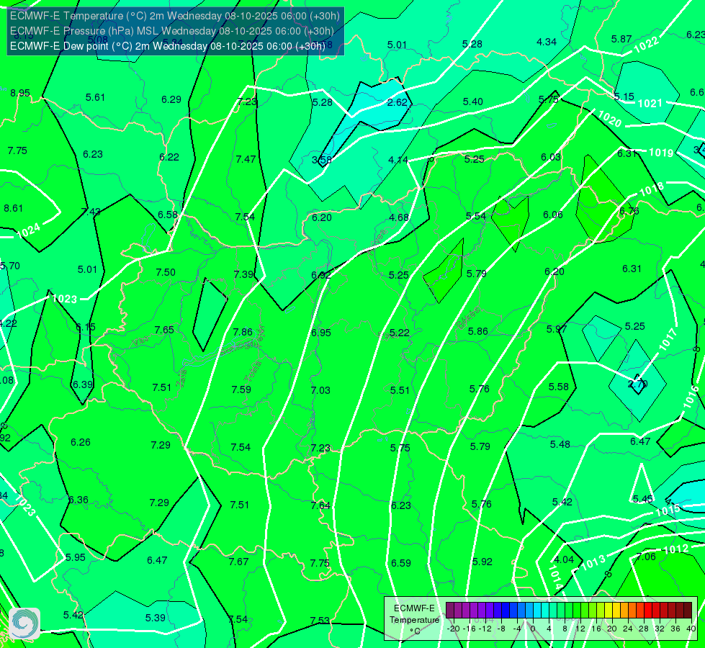Click the 1016 isobar label
This screenshot has width=705, height=648.
[x=691, y=397]
